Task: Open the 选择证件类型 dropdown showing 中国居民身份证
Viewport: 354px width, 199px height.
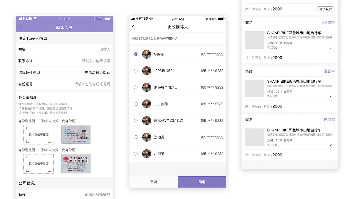Action: tap(64, 72)
